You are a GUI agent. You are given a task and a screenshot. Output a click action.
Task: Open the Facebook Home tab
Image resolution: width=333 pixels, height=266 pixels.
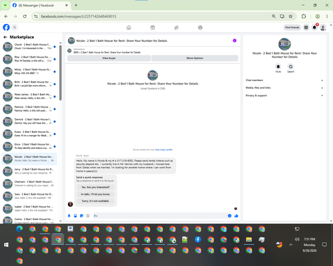[129, 27]
